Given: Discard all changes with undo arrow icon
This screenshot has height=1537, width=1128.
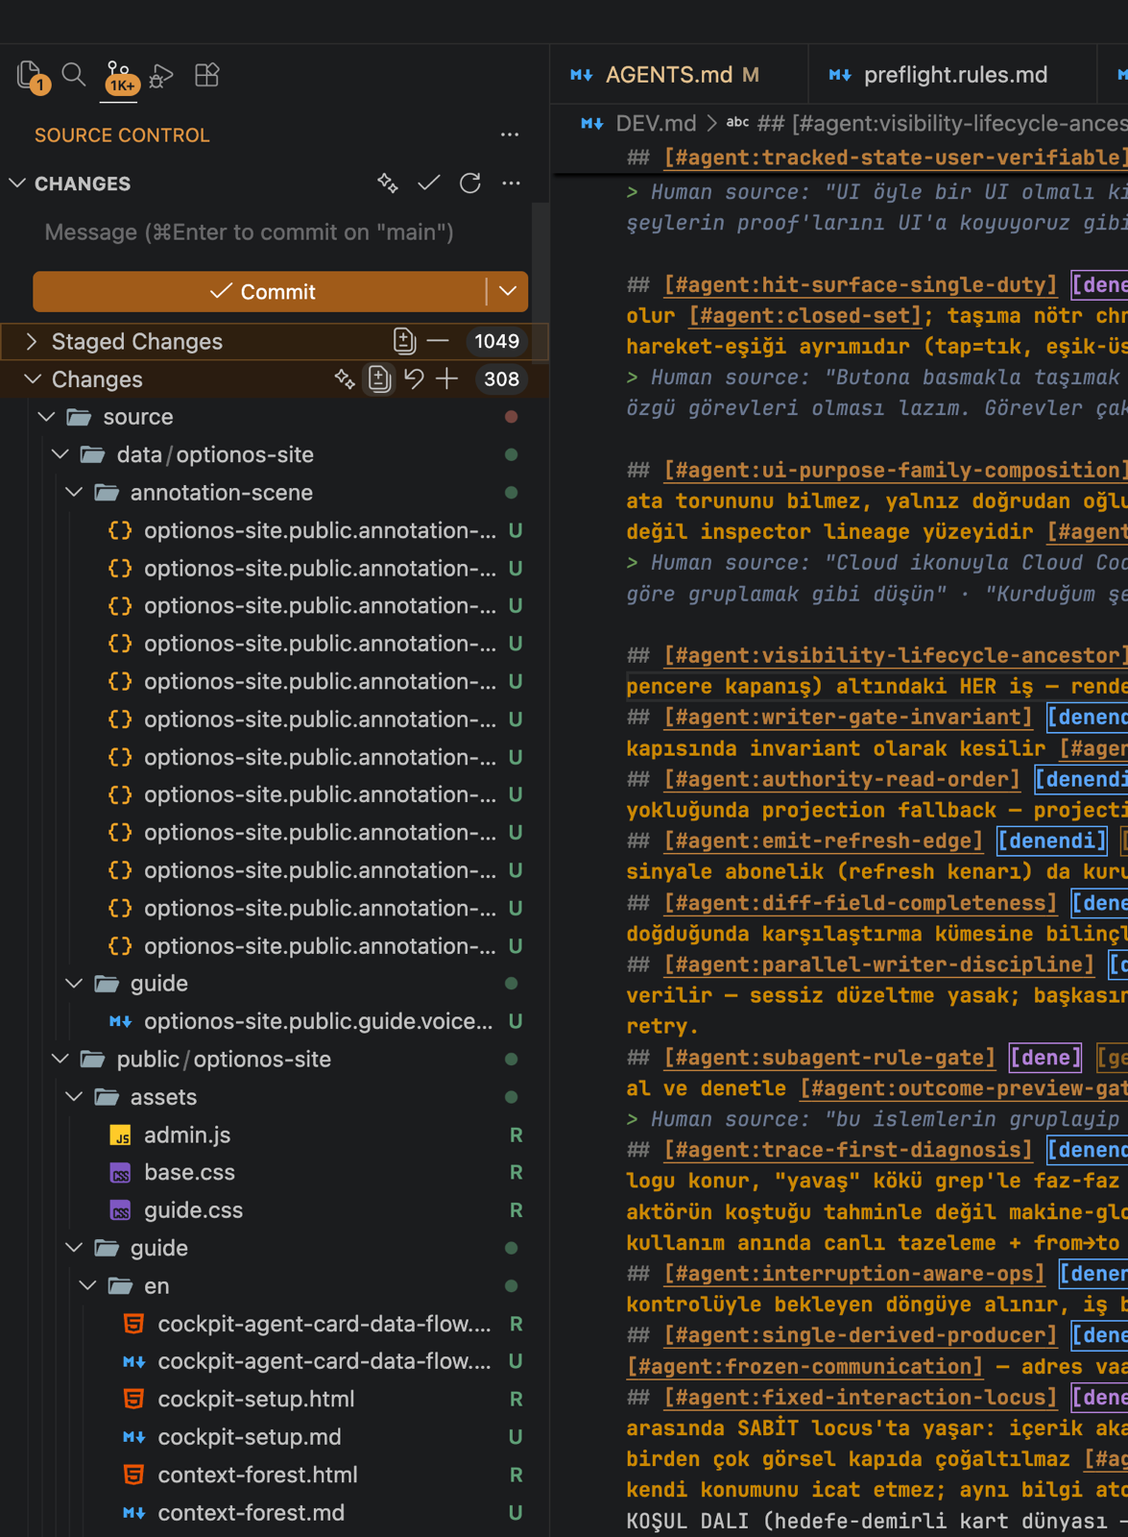Looking at the screenshot, I should pos(414,378).
